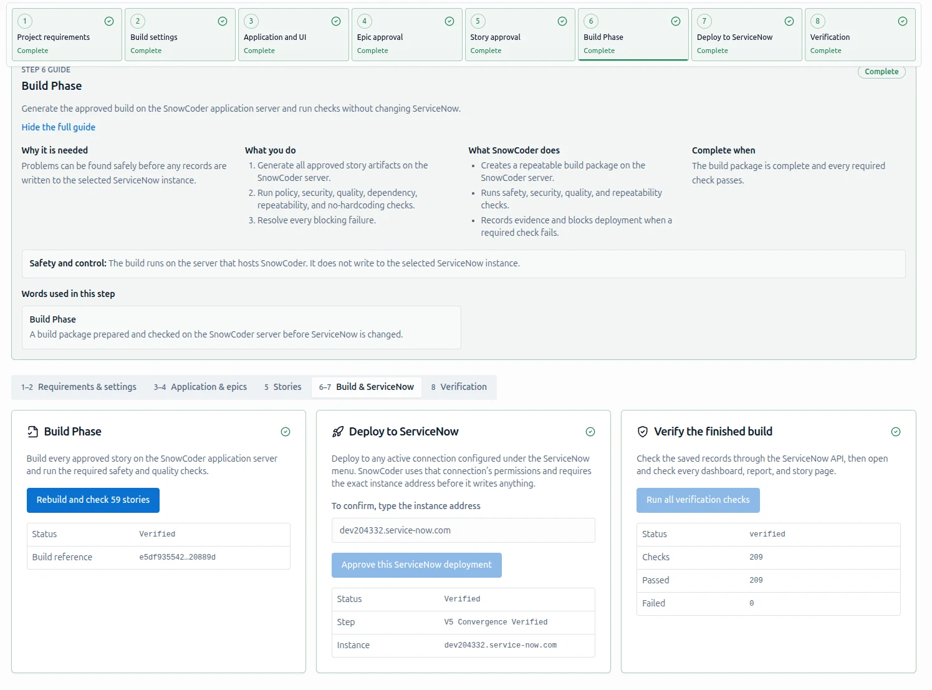932x690 pixels.
Task: Click the Deploy card Status Verified value
Action: pyautogui.click(x=463, y=599)
